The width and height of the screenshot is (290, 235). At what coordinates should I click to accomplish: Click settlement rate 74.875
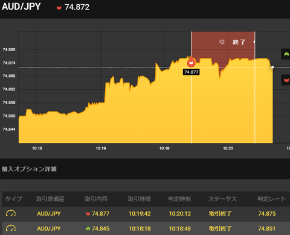[x=267, y=213]
